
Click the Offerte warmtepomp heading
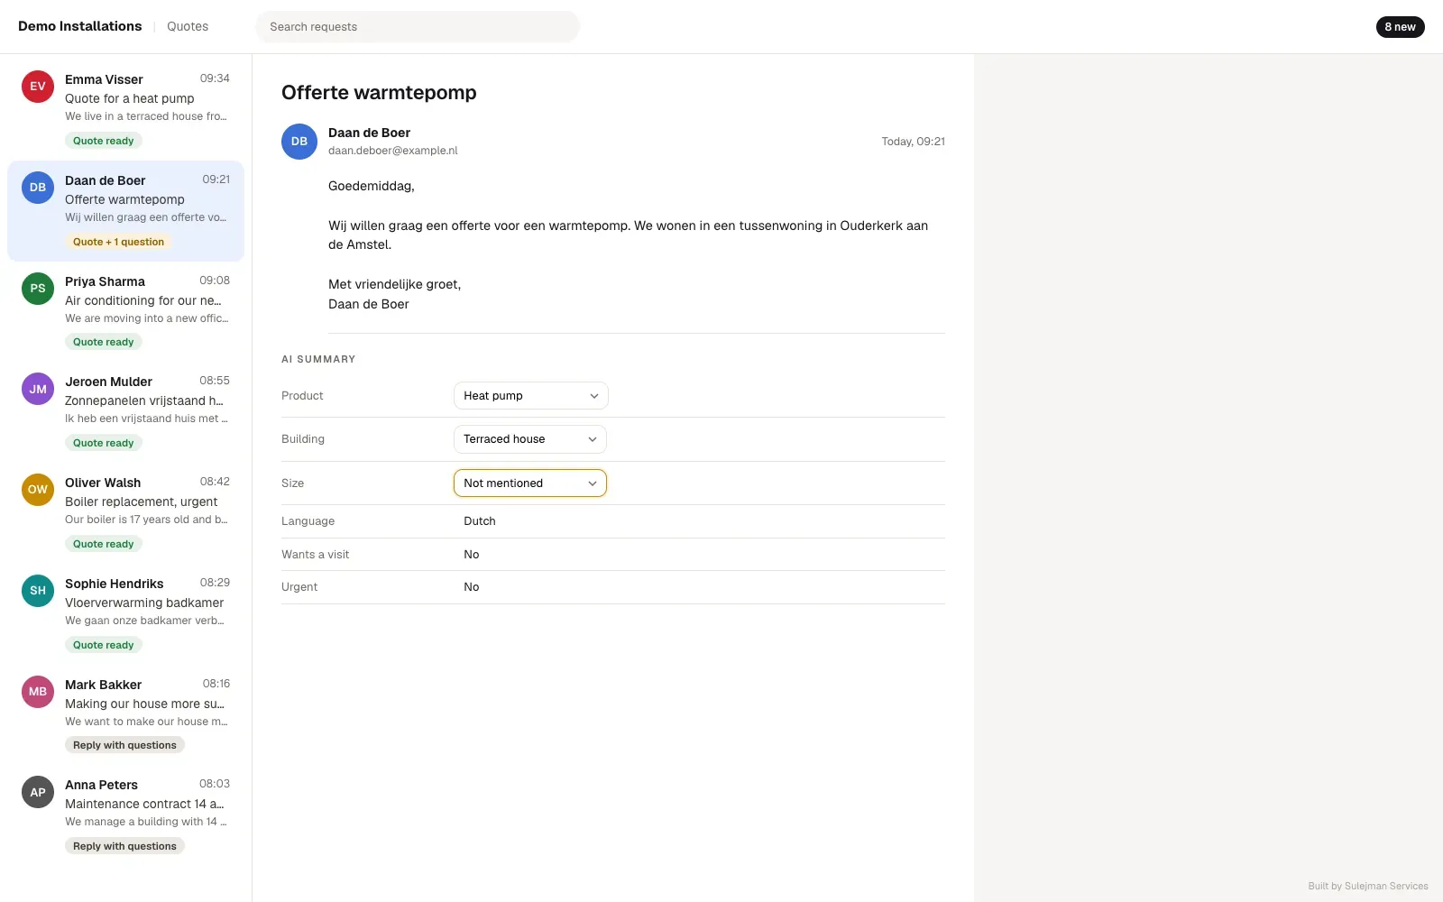379,93
